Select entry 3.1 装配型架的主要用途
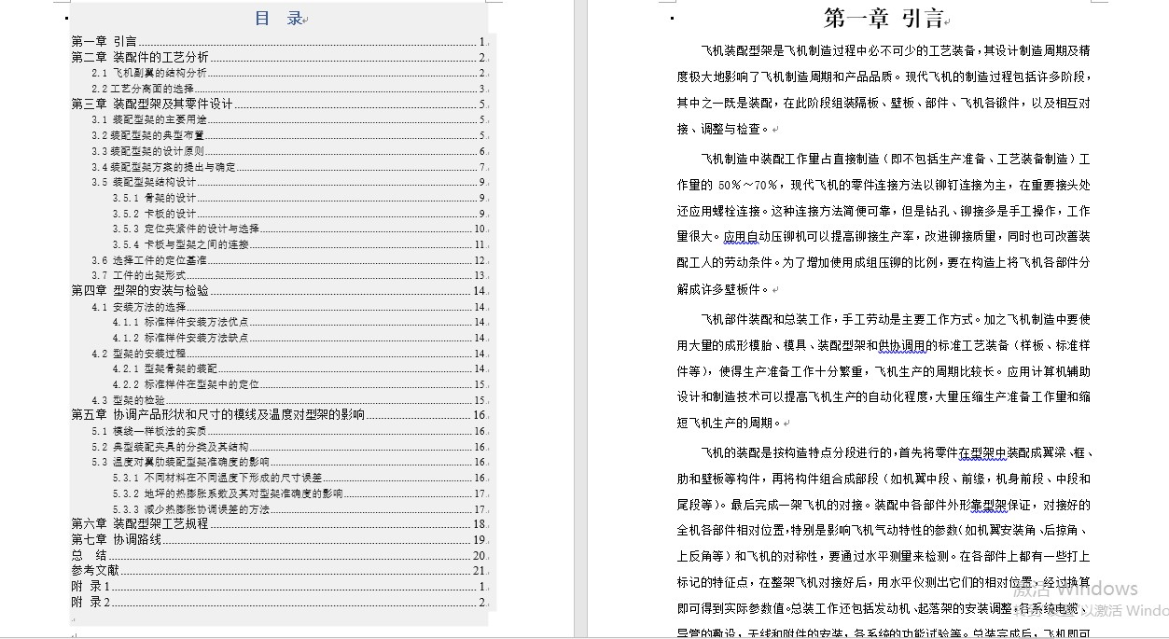The width and height of the screenshot is (1169, 639). [x=288, y=119]
